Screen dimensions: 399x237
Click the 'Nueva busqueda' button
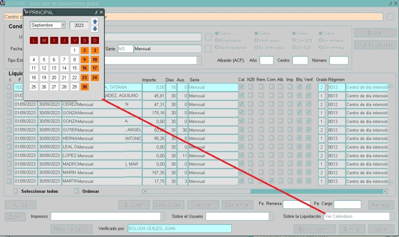[375, 45]
